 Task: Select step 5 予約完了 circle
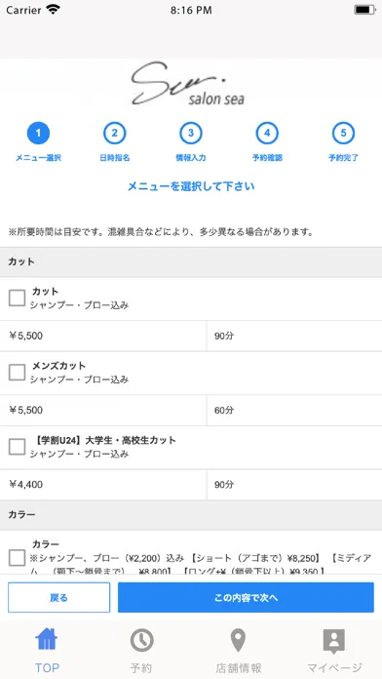[343, 133]
